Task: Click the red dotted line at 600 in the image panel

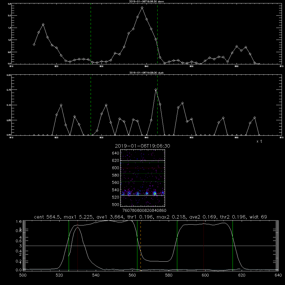Action: pos(142,168)
